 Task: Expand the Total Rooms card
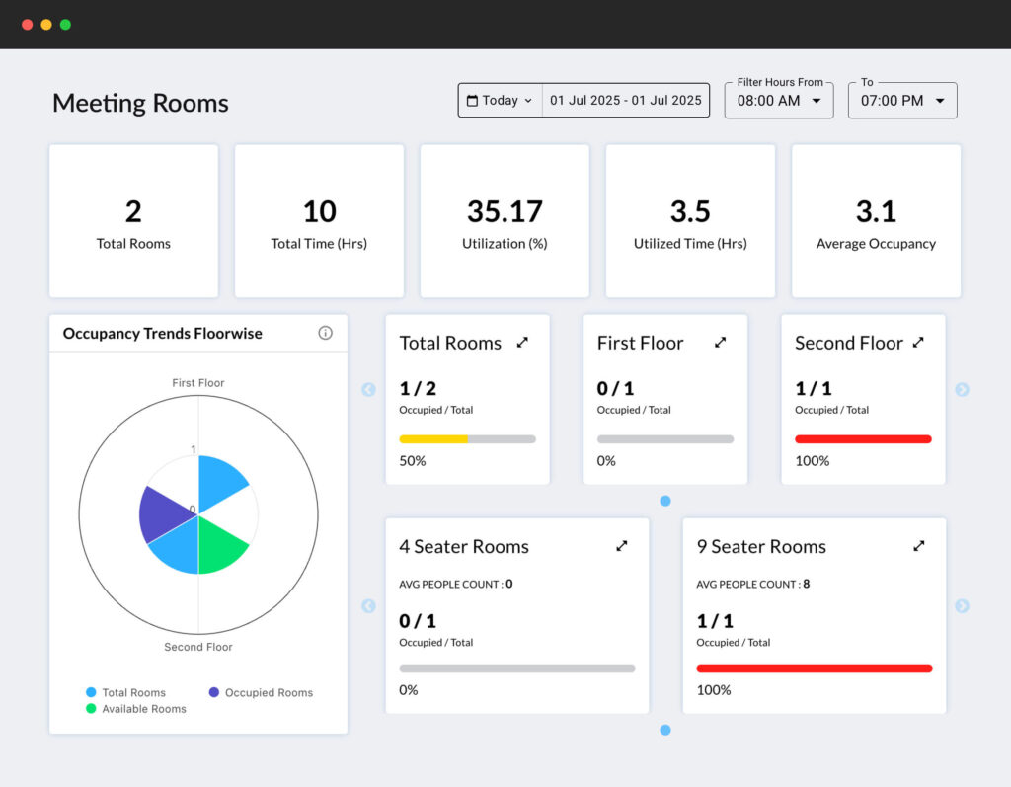[x=522, y=343]
